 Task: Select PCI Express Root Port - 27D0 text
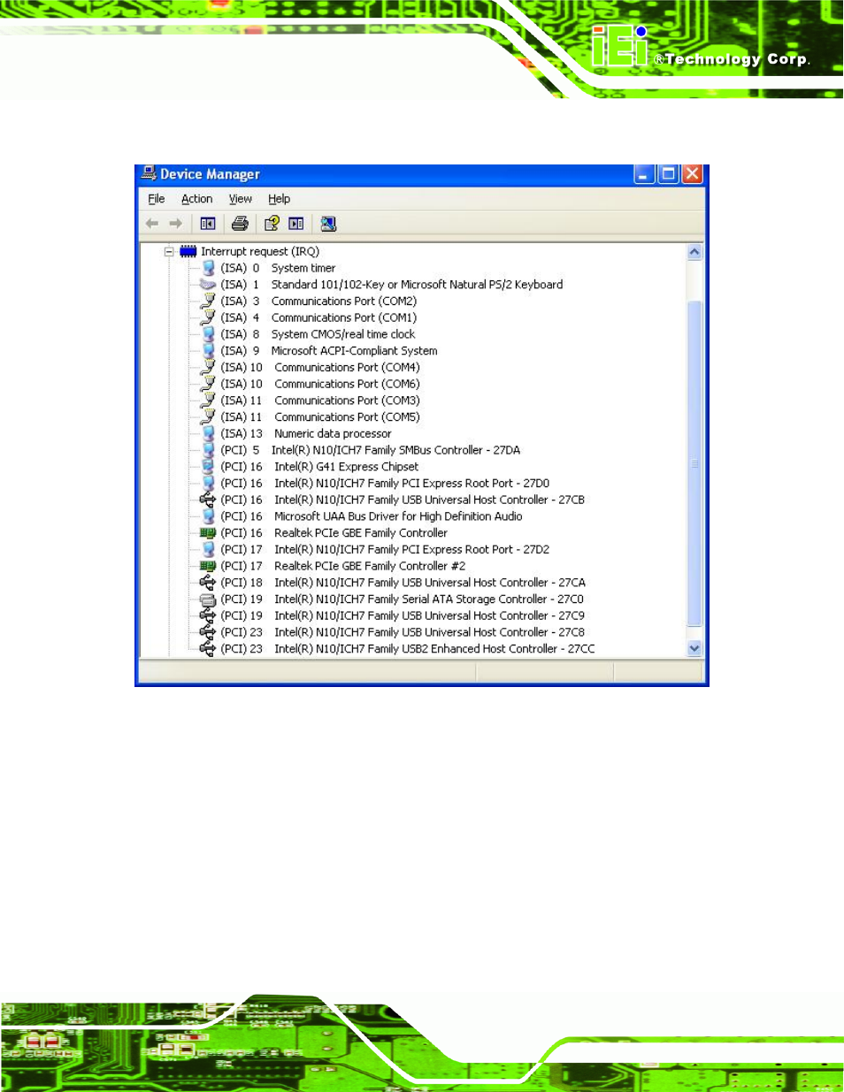point(411,484)
